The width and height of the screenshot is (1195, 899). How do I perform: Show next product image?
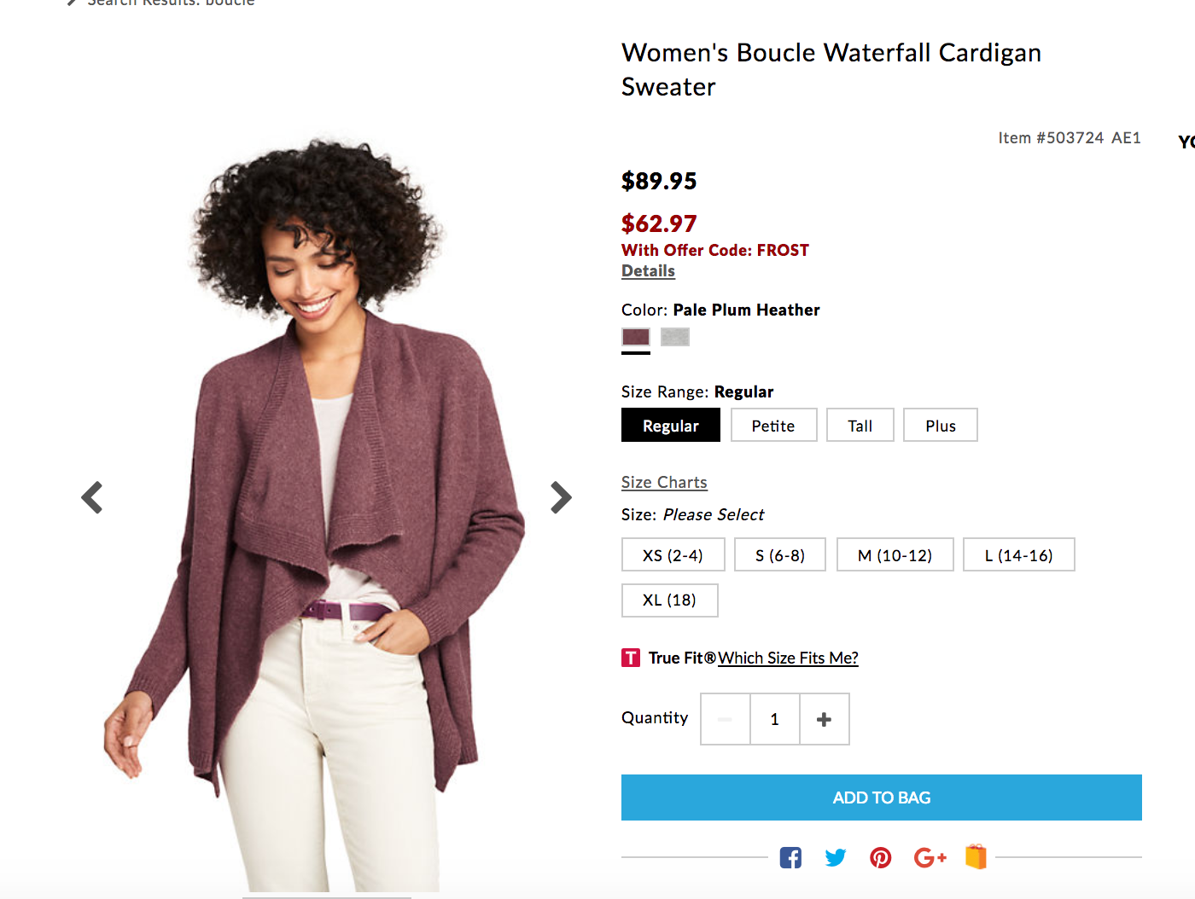[x=561, y=497]
